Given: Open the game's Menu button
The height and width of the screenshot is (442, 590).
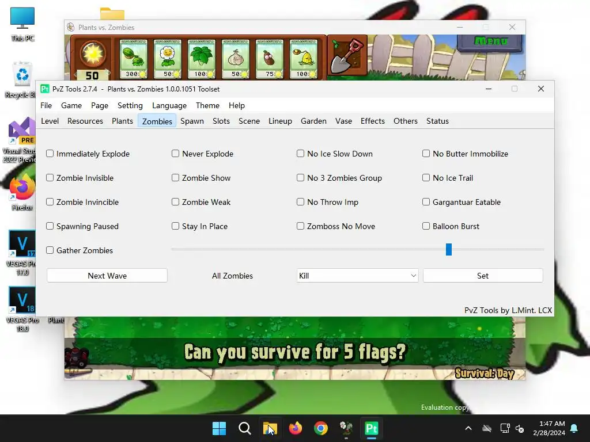Looking at the screenshot, I should pos(490,41).
